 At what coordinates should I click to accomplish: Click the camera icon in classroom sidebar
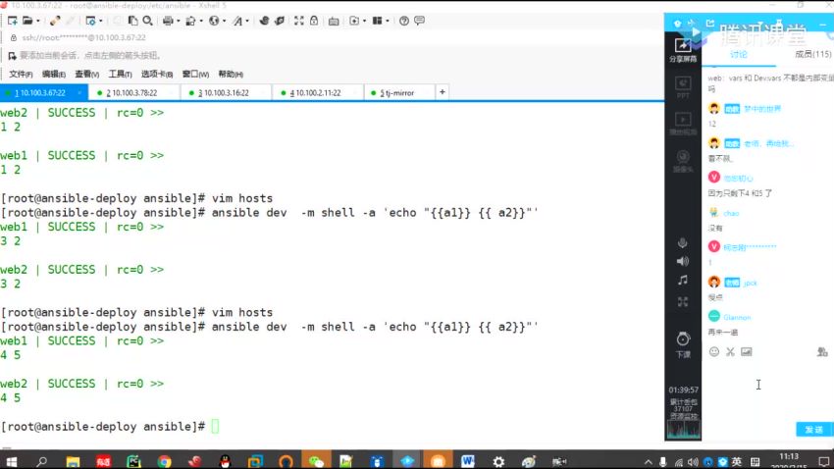tap(683, 157)
